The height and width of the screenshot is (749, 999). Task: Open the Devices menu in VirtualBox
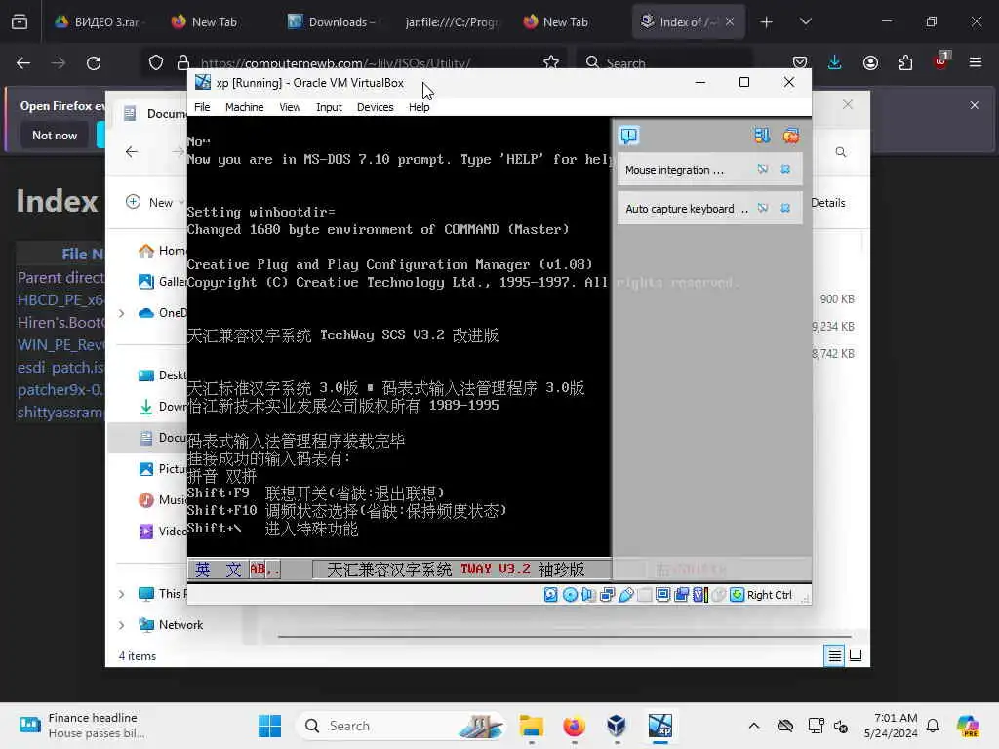[x=376, y=107]
